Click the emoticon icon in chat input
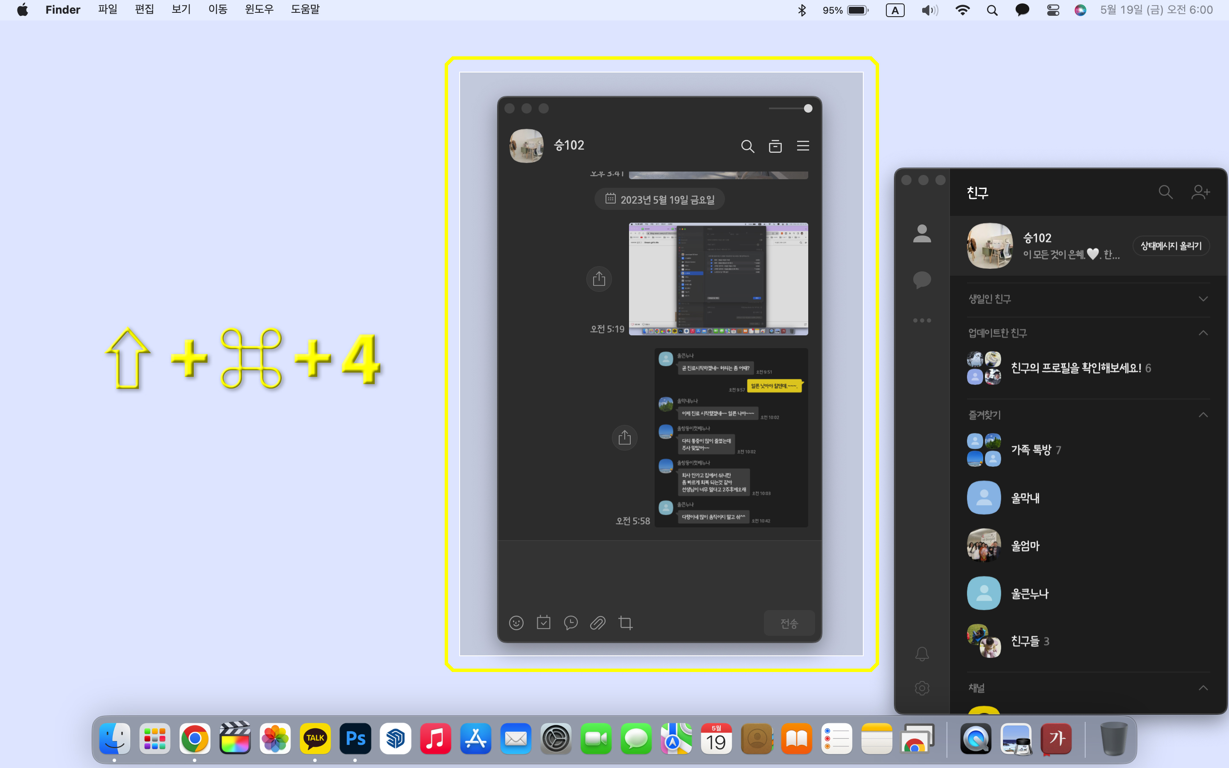The width and height of the screenshot is (1229, 768). (x=516, y=623)
